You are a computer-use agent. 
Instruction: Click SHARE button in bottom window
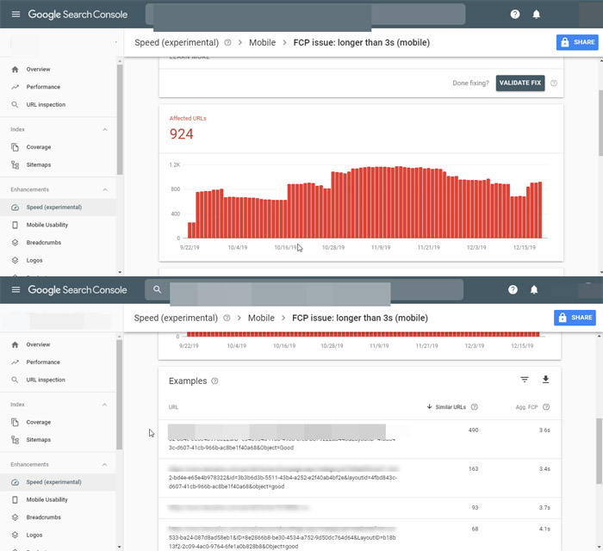pos(575,318)
